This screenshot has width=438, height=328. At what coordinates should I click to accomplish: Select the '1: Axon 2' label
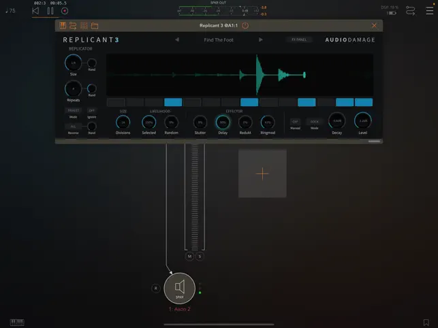[x=179, y=309]
